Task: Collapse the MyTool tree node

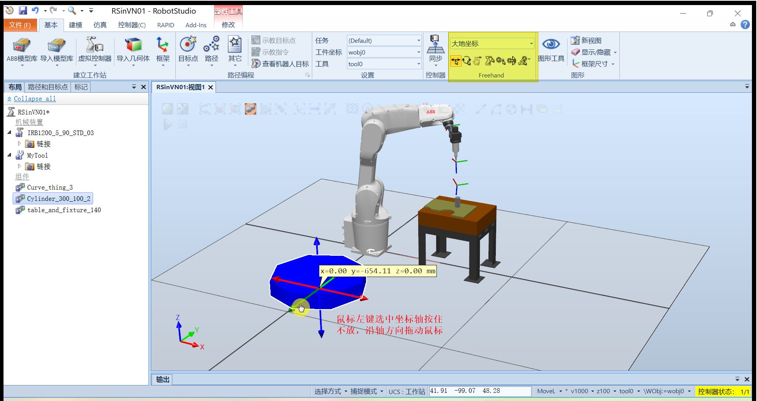Action: pos(9,155)
